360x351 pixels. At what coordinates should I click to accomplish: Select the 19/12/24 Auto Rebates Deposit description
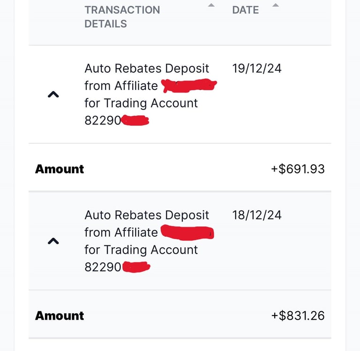click(x=147, y=69)
